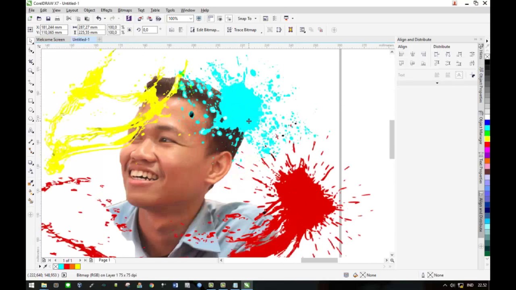This screenshot has height=290, width=516.
Task: Toggle align to specified point icon
Action: (472, 75)
